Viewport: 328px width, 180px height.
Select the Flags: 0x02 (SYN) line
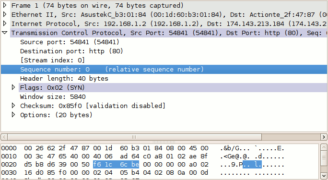click(x=173, y=87)
